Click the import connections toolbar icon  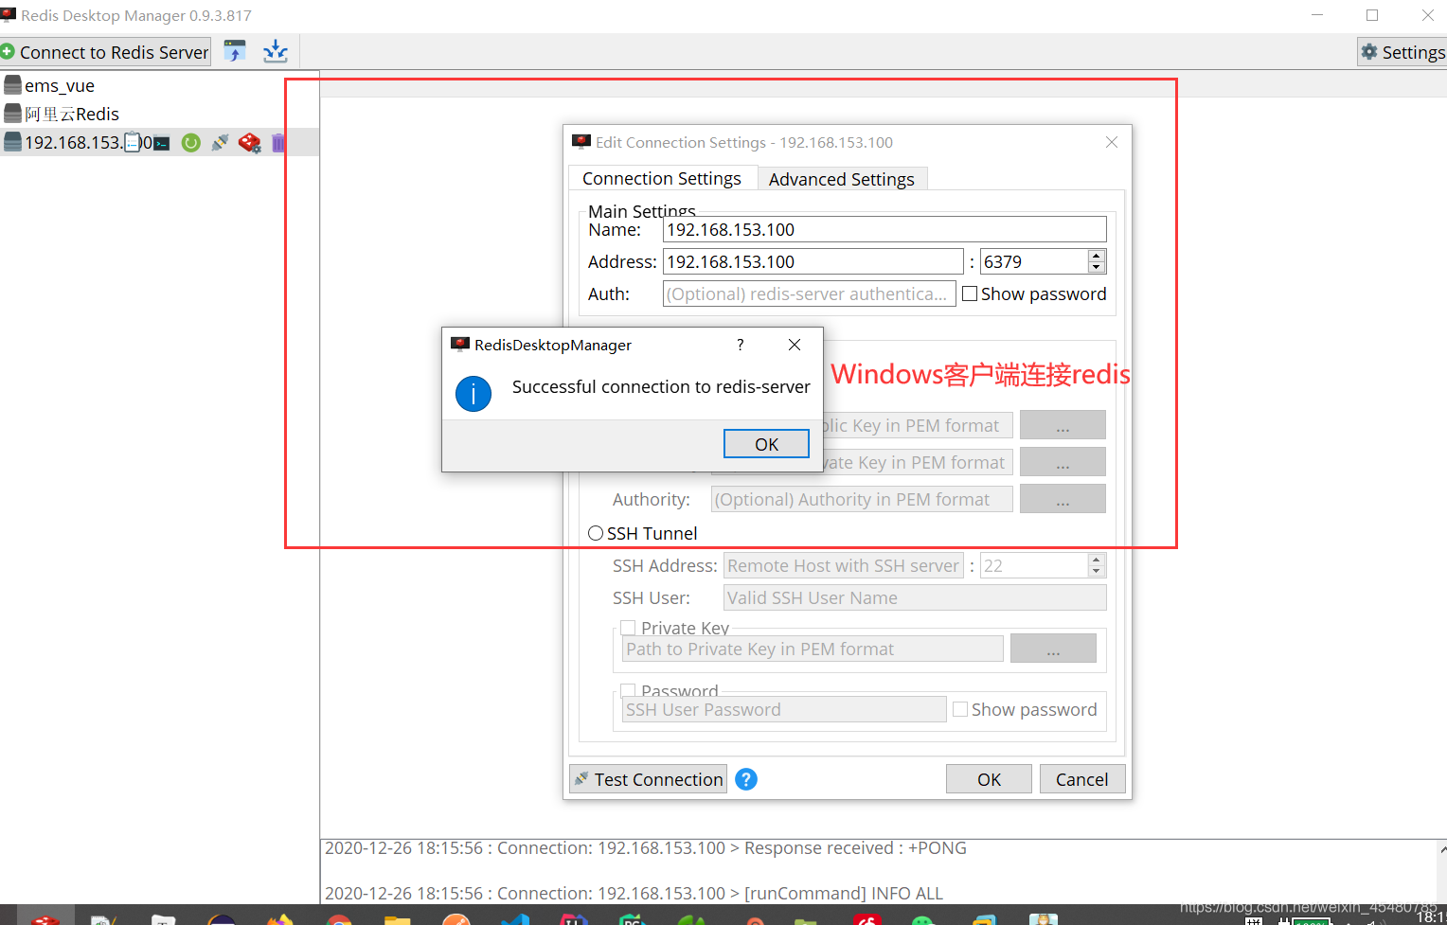pos(235,51)
